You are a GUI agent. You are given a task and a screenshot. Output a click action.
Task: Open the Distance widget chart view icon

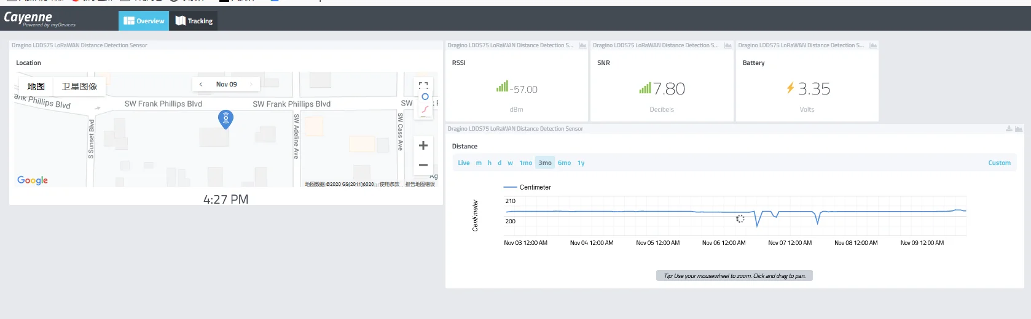[1019, 129]
